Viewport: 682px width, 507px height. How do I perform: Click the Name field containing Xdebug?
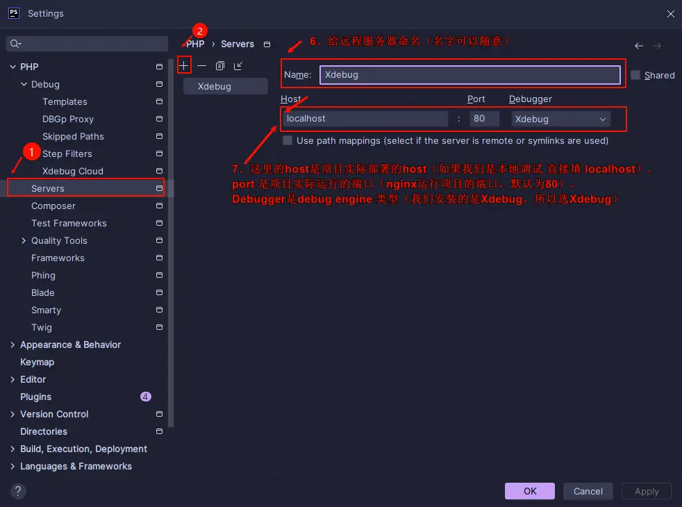coord(470,75)
